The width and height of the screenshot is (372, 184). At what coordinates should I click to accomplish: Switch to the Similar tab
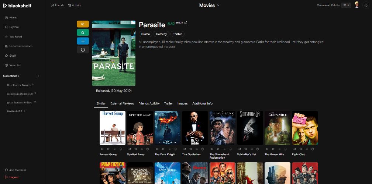point(101,103)
